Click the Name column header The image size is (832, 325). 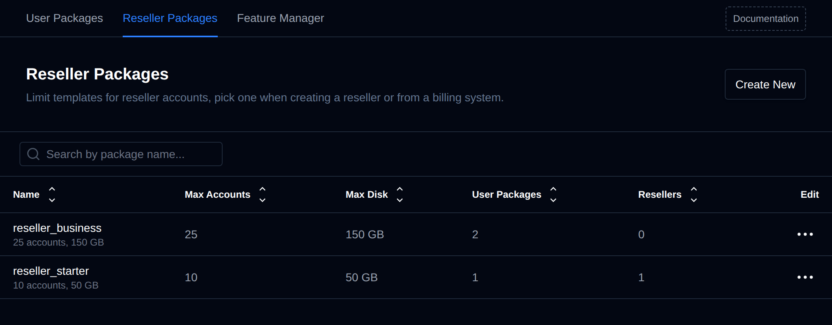click(26, 195)
